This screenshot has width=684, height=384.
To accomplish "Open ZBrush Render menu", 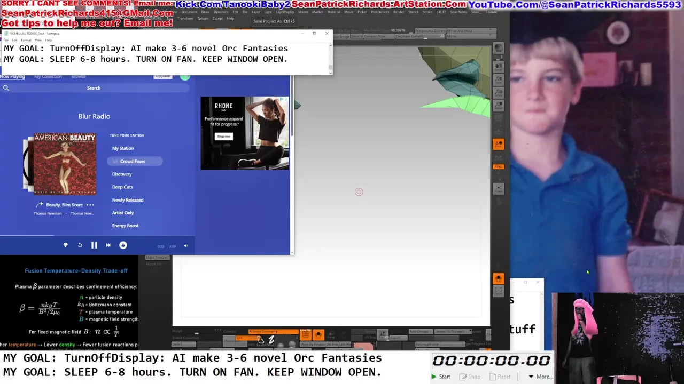I will 399,12.
